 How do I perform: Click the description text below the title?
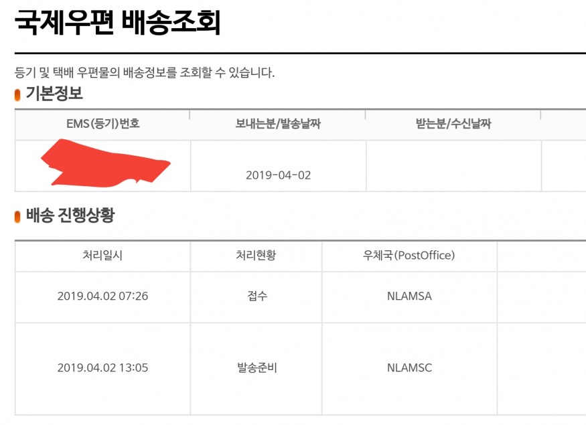click(x=144, y=72)
